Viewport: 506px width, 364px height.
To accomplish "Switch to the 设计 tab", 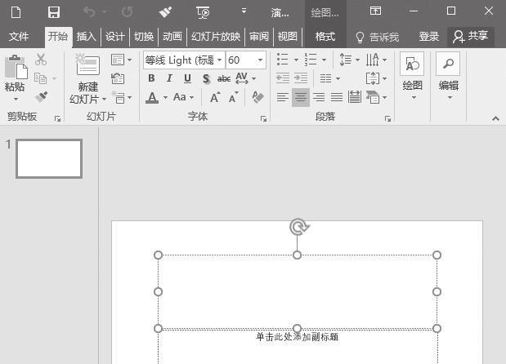I will (115, 37).
